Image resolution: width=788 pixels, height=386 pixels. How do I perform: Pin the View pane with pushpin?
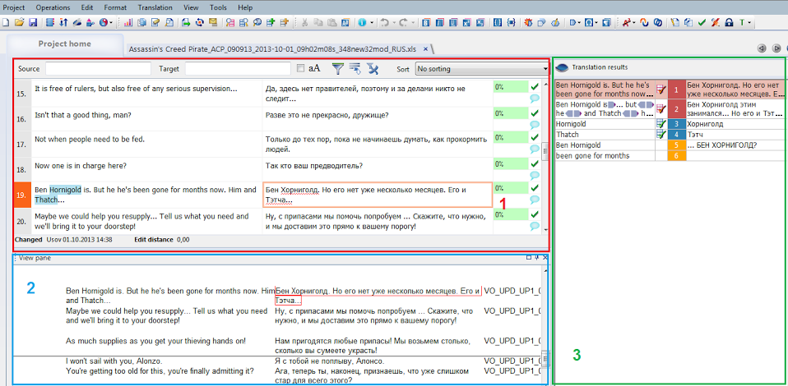coord(537,258)
